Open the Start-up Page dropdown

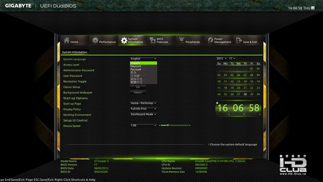pyautogui.click(x=144, y=103)
